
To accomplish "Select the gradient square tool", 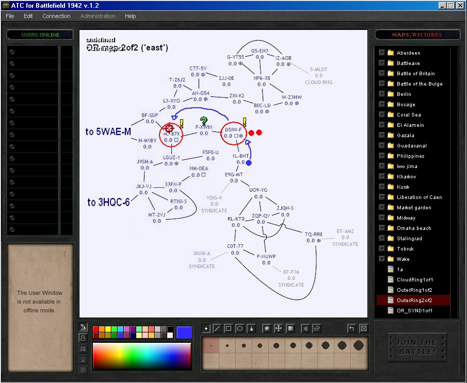I will [x=291, y=328].
